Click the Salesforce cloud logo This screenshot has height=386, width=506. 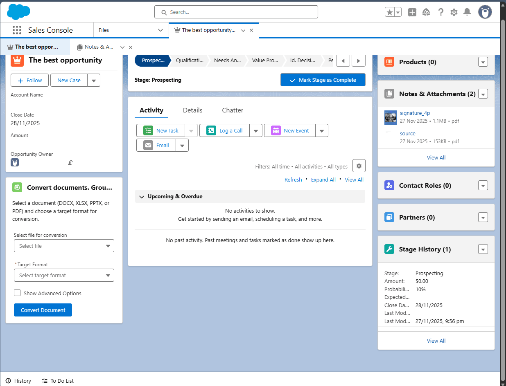click(x=19, y=12)
